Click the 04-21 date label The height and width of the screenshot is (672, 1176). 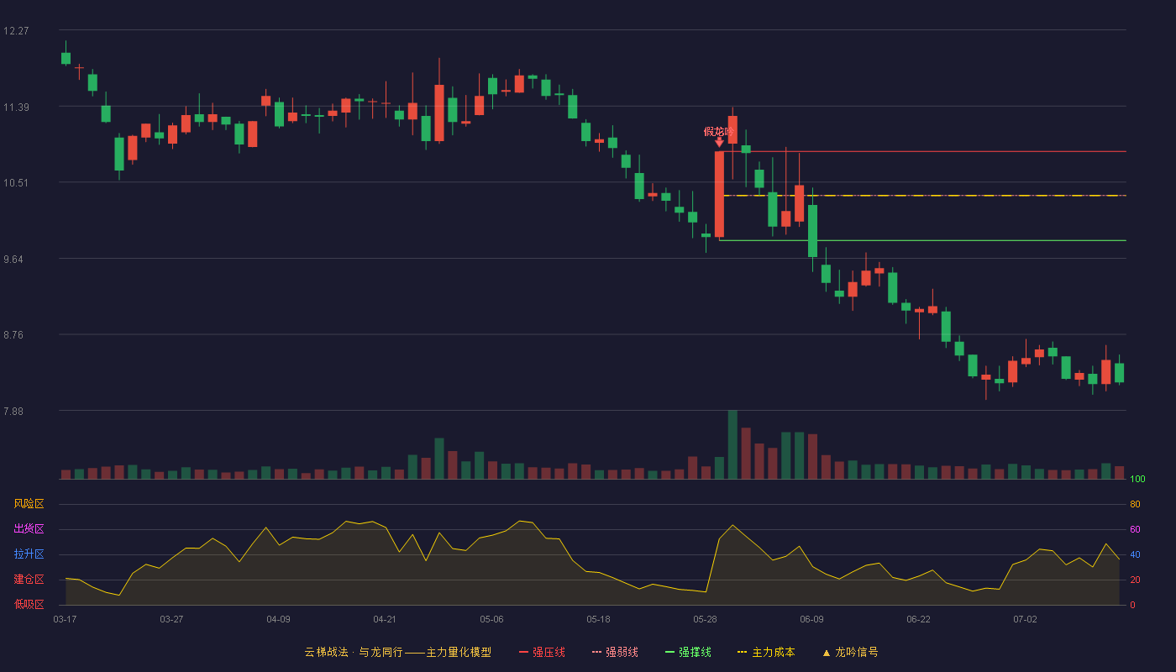(385, 619)
